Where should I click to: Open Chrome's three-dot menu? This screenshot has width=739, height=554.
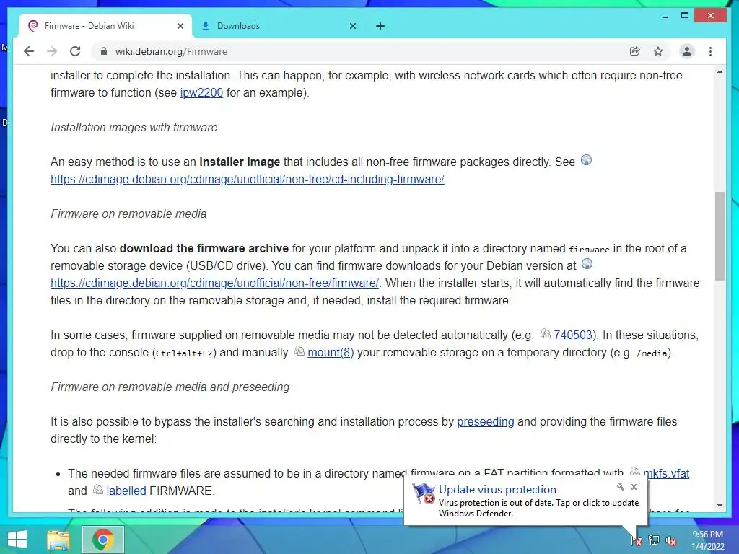[x=710, y=51]
